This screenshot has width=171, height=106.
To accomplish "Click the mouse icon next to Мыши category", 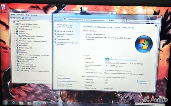I will coord(18,55).
